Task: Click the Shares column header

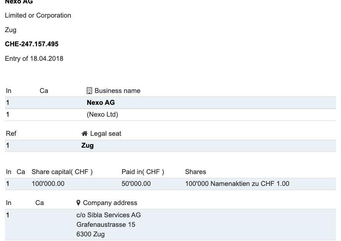Action: (x=195, y=172)
